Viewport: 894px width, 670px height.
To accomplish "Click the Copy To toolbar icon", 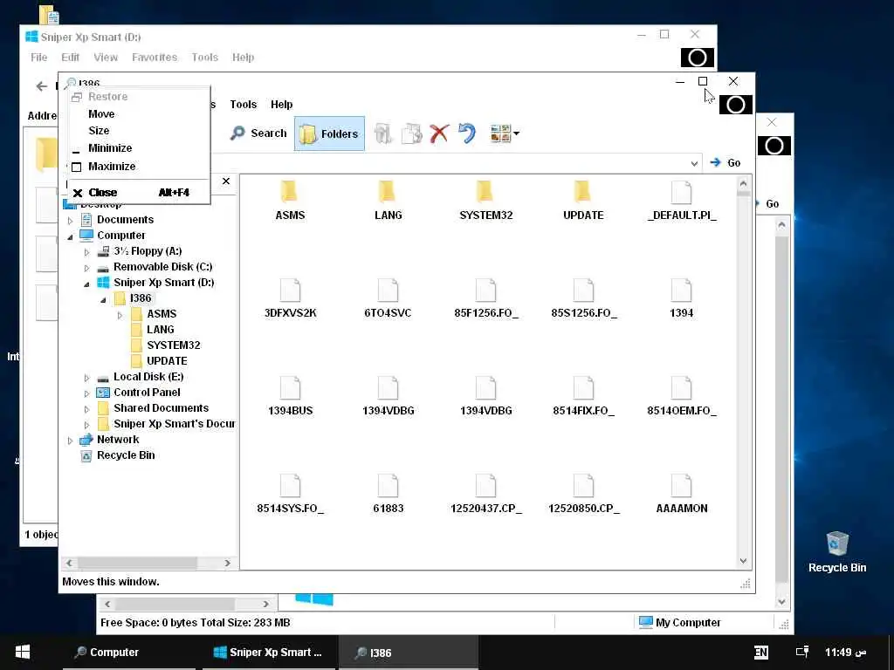I will coord(412,133).
